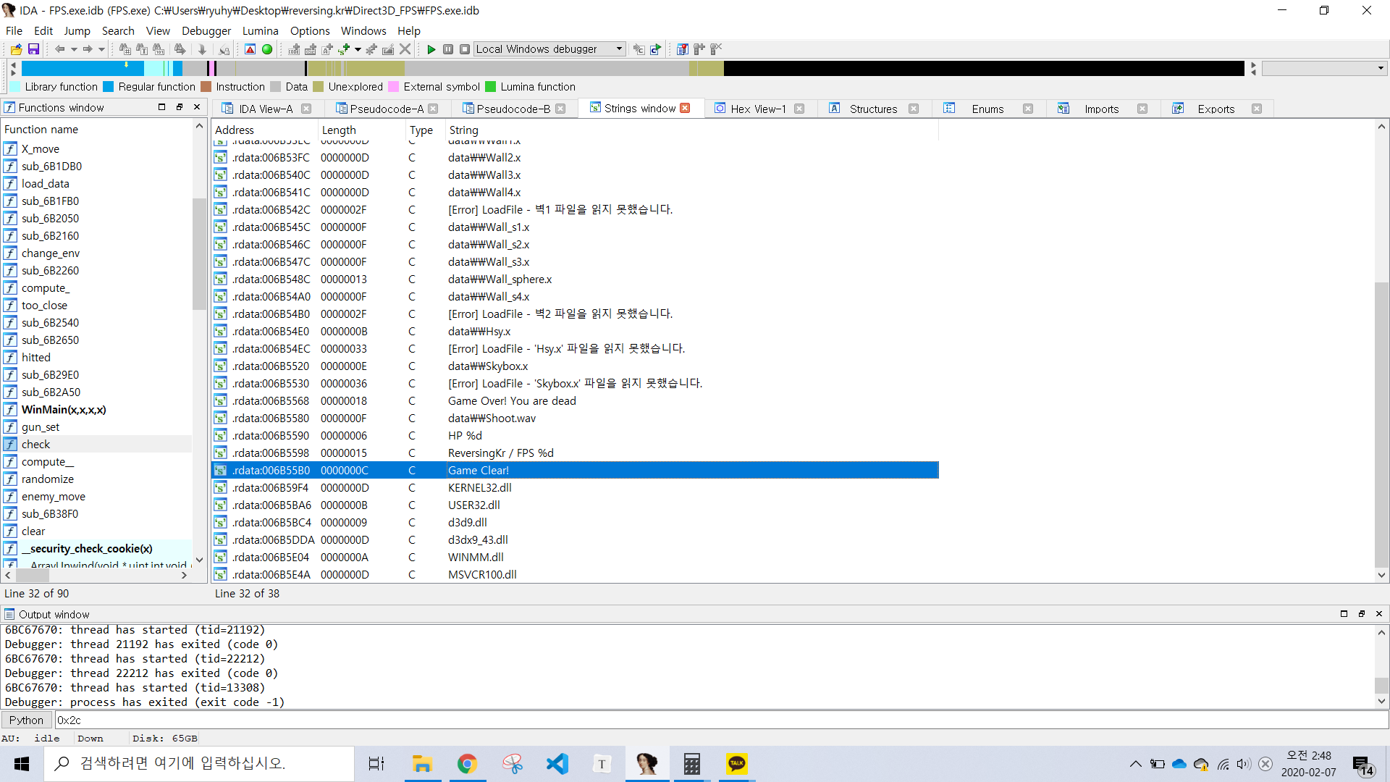Click the Open file icon in toolbar
Image resolution: width=1390 pixels, height=782 pixels.
(x=16, y=49)
